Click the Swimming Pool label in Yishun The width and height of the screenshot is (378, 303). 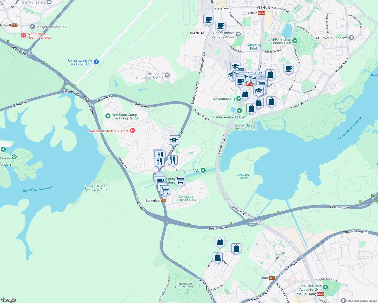[x=253, y=47]
